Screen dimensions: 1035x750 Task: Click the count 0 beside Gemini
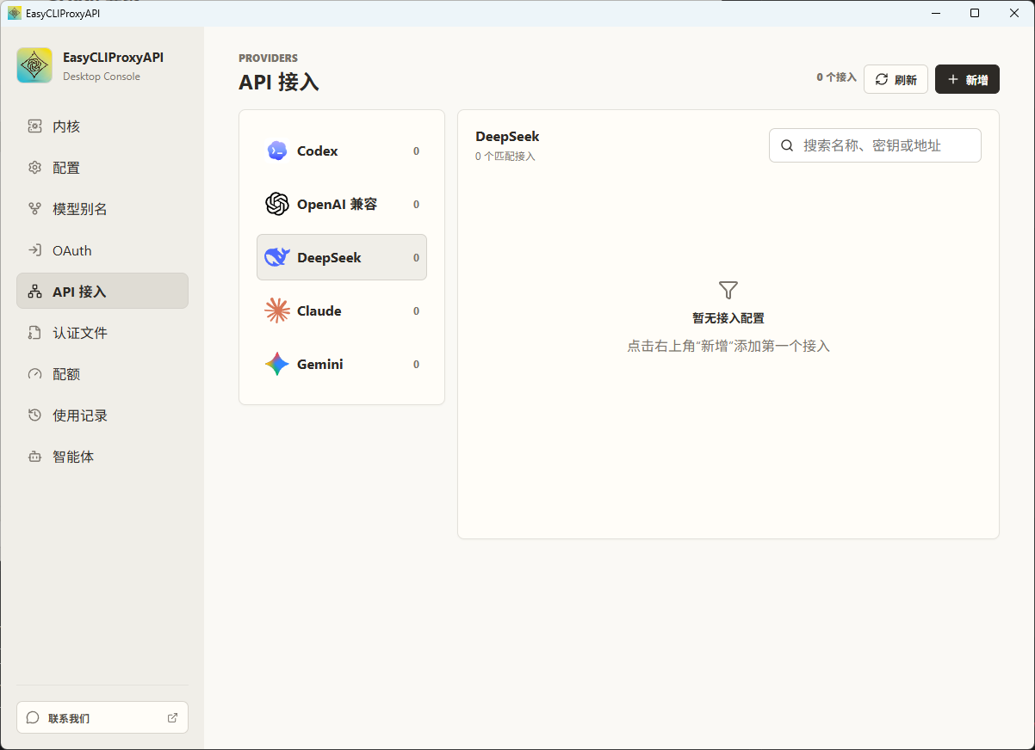[416, 365]
